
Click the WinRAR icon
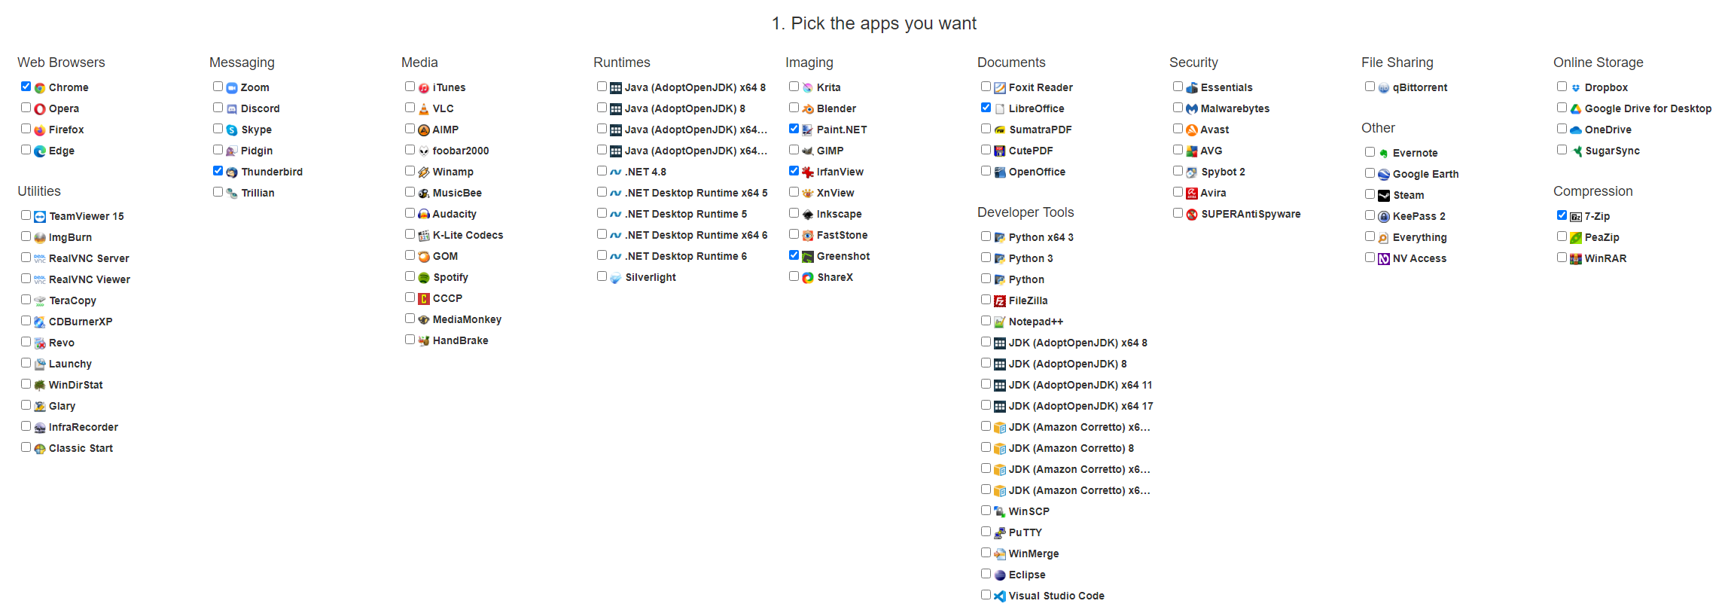coord(1576,259)
